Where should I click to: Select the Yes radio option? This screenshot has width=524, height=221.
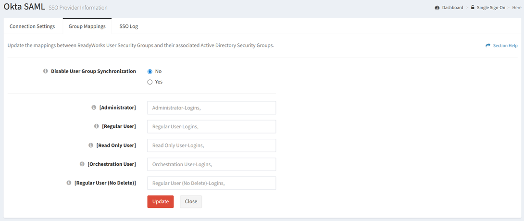(x=150, y=82)
